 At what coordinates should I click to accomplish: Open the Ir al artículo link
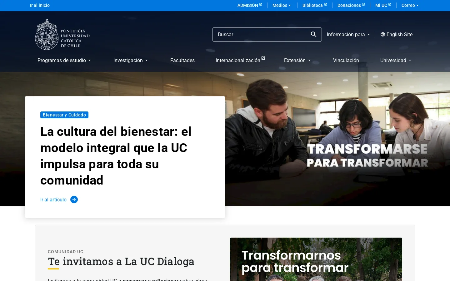[x=53, y=200]
